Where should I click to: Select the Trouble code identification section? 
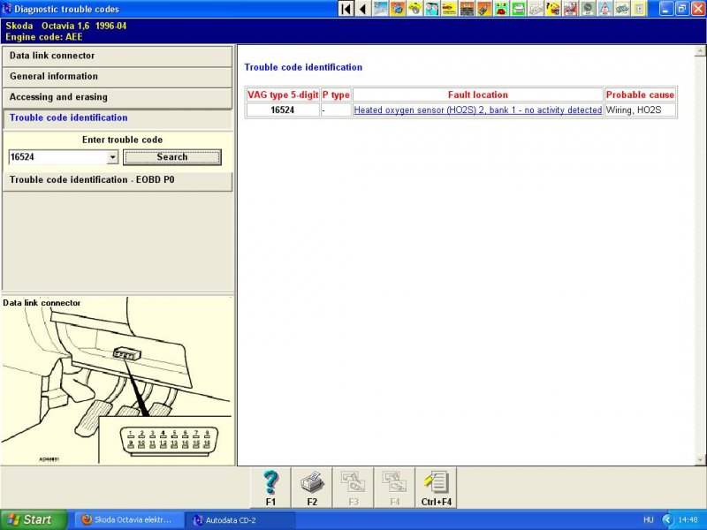tap(118, 118)
